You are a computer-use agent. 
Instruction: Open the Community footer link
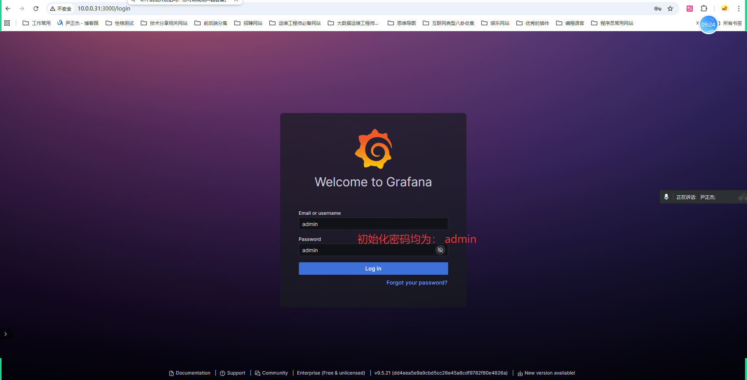coord(271,373)
